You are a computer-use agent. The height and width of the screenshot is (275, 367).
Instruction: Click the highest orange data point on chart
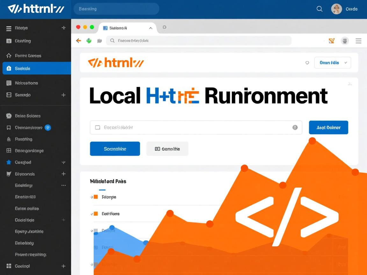click(x=312, y=141)
